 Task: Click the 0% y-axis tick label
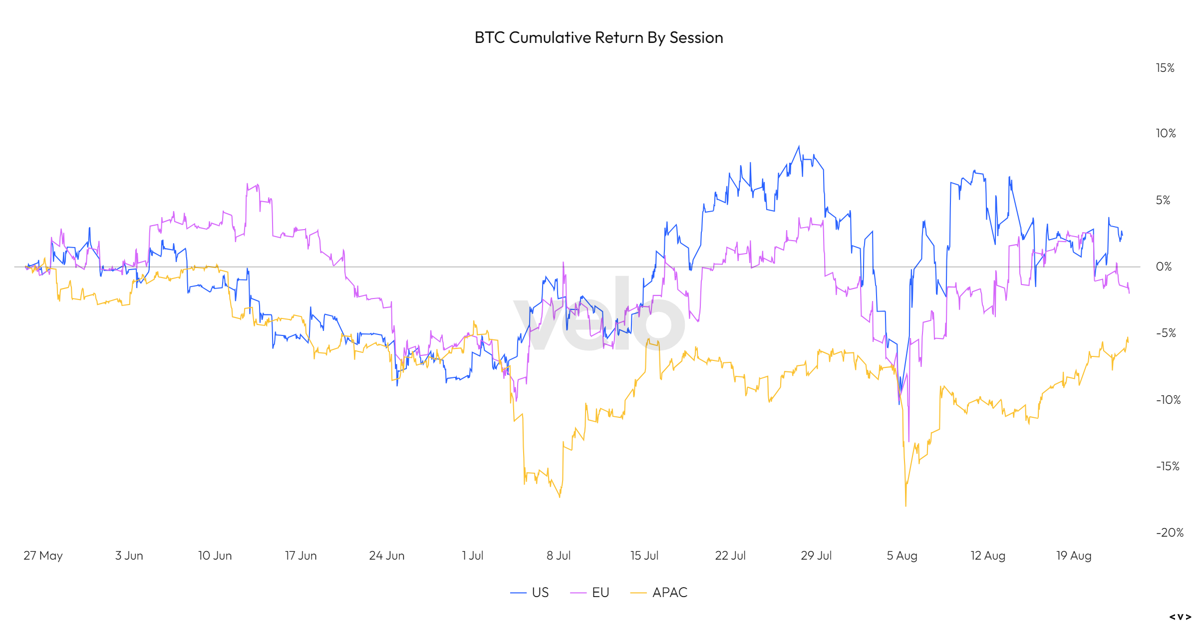(1164, 267)
